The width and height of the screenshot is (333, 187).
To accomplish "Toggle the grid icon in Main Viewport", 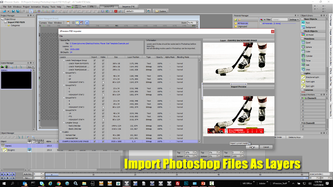I will (74, 23).
